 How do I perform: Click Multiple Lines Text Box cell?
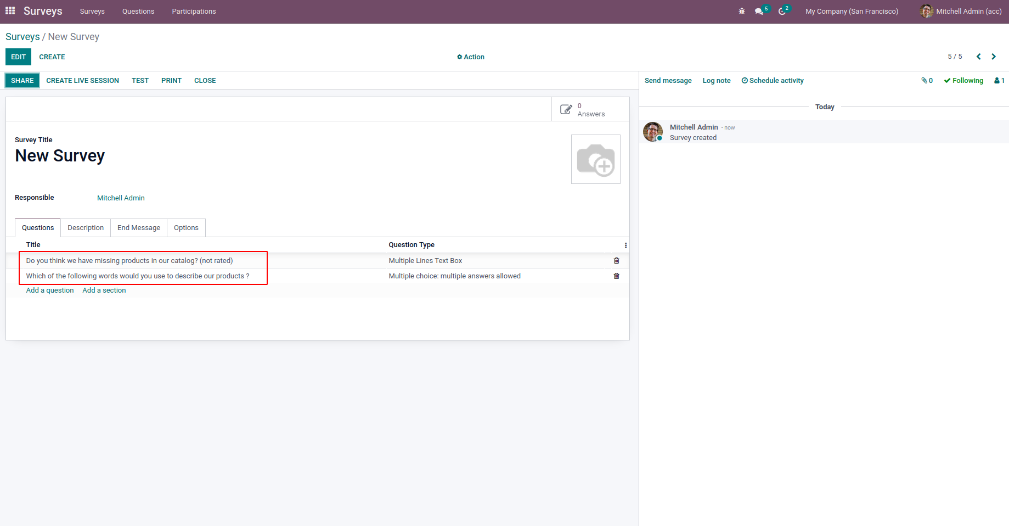click(426, 261)
